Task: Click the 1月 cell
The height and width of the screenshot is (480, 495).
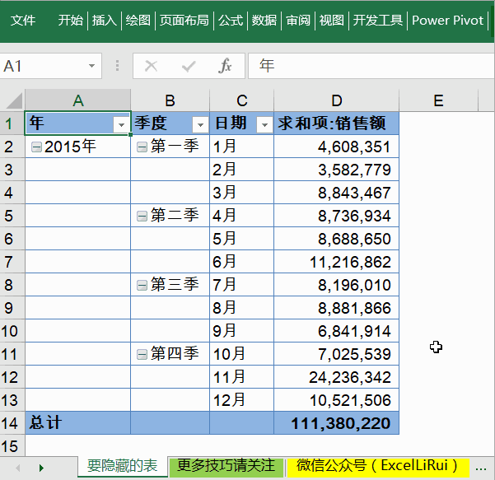Action: pos(242,147)
